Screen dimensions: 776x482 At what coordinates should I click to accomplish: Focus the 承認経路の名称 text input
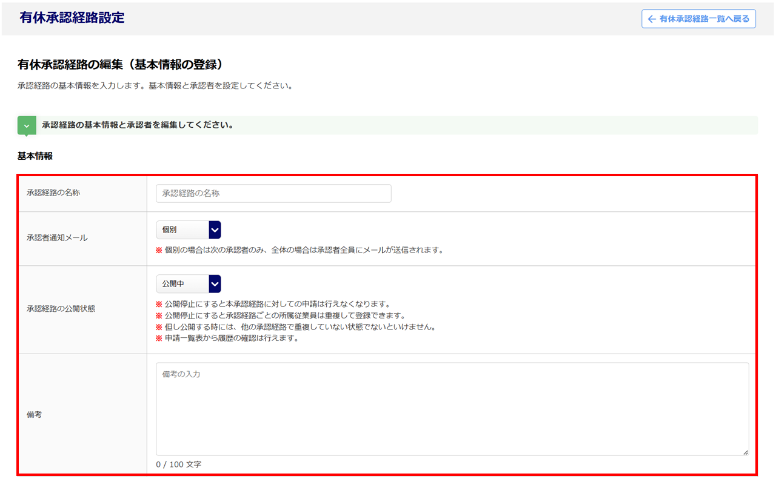click(x=273, y=194)
